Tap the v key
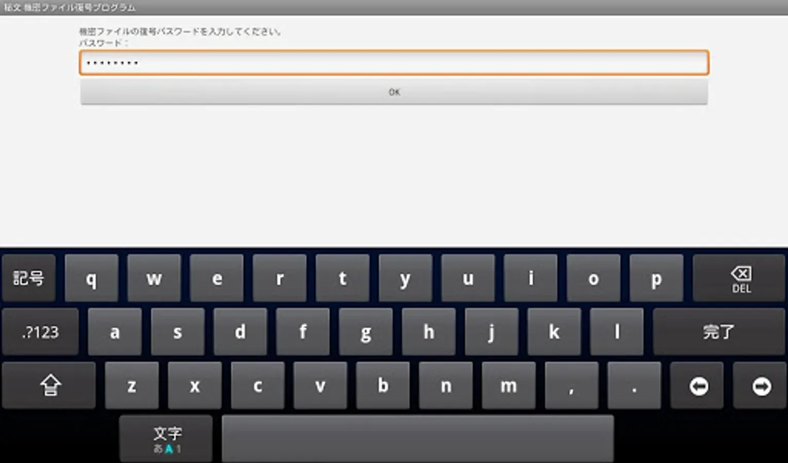 (320, 385)
